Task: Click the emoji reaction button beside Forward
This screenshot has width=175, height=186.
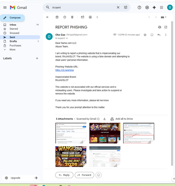Action: [x=98, y=175]
